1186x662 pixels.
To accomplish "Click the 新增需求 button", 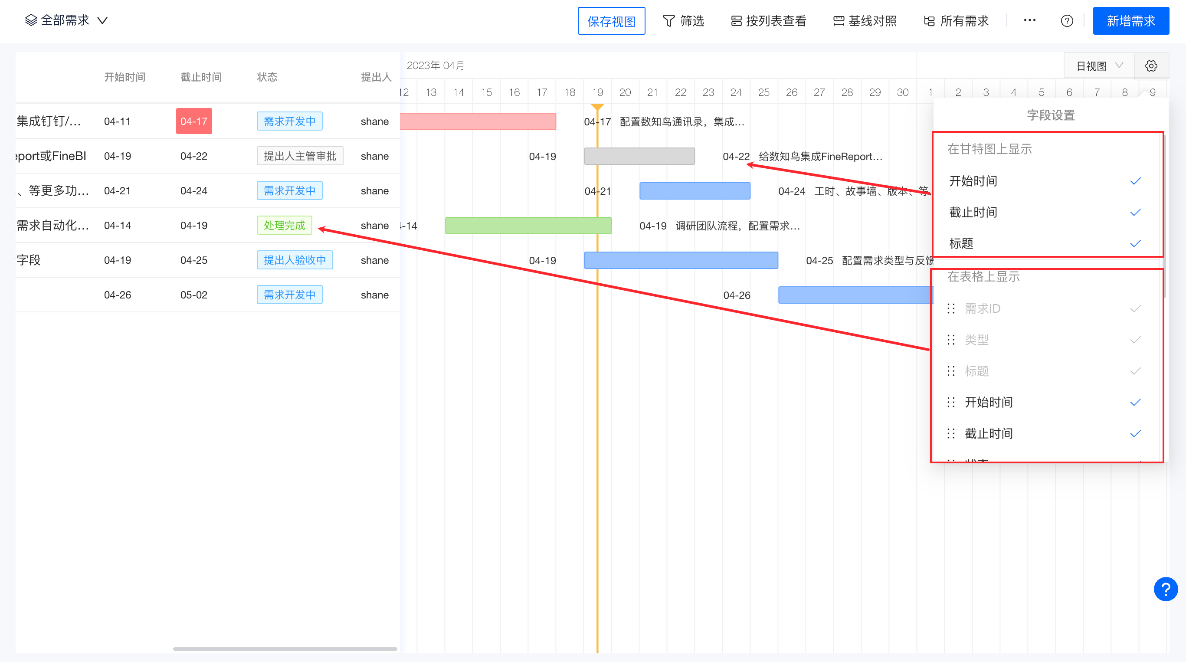I will (x=1130, y=21).
